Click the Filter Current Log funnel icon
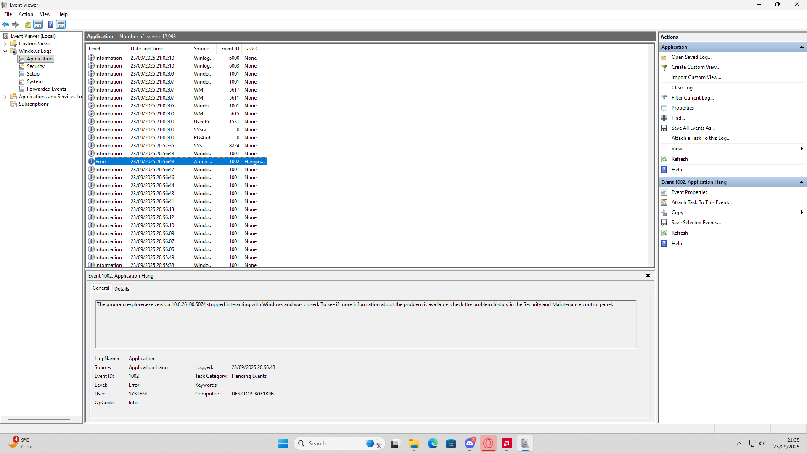 [664, 98]
